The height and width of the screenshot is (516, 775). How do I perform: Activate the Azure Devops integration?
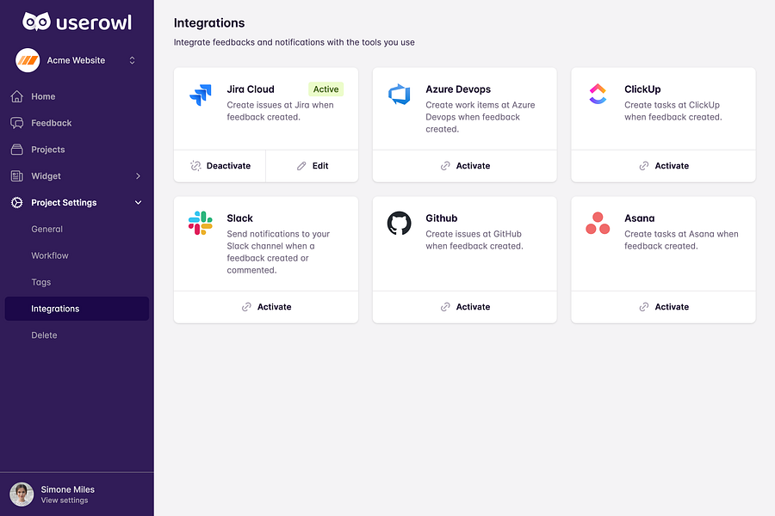pyautogui.click(x=465, y=166)
